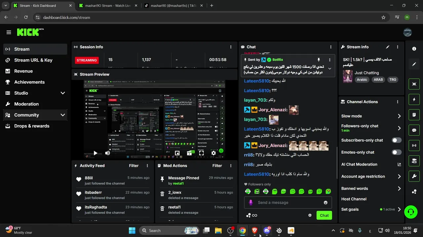The height and width of the screenshot is (237, 423).
Task: Mute the stream preview volume
Action: 107,153
